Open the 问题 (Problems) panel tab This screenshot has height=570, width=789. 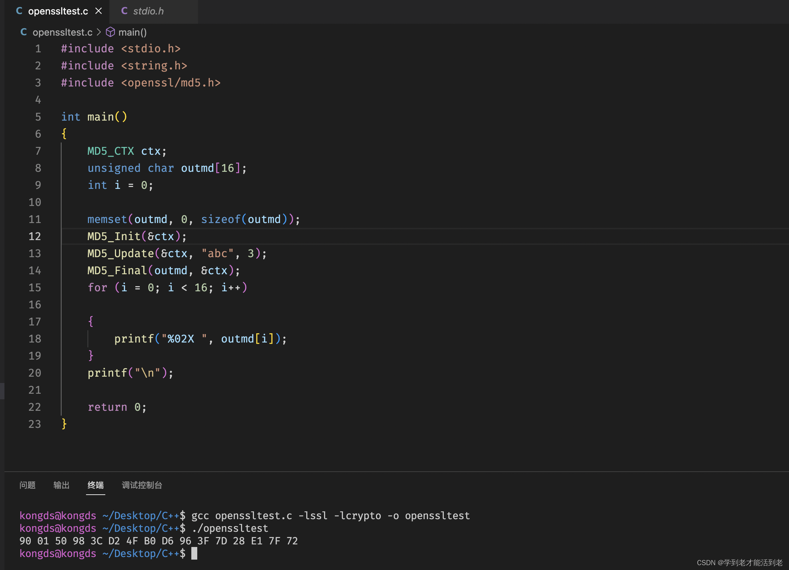pos(27,485)
